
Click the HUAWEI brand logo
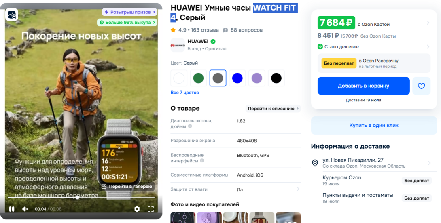pyautogui.click(x=178, y=45)
